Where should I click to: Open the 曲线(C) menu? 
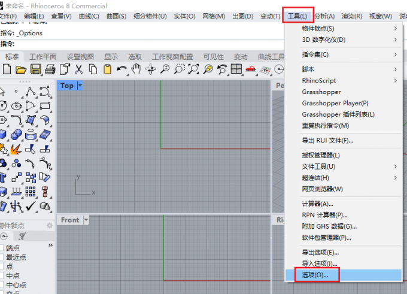point(89,16)
